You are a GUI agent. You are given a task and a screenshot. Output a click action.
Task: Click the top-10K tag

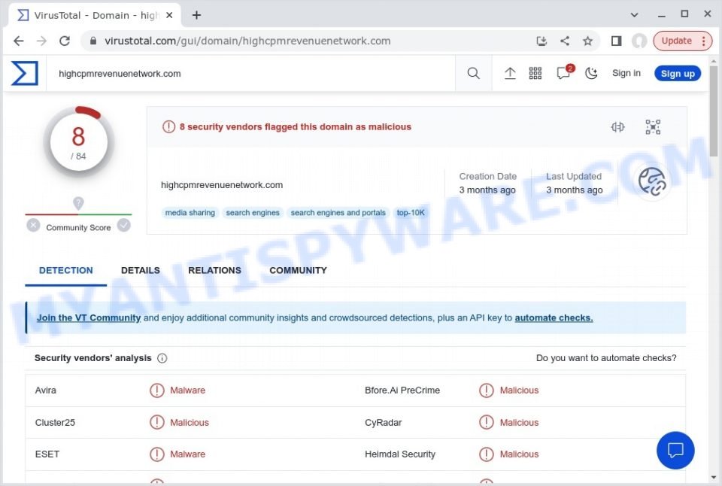point(411,213)
